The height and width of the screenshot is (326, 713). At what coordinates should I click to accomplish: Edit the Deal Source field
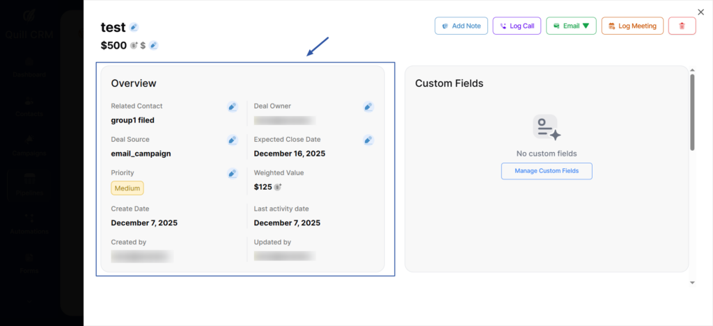click(233, 140)
